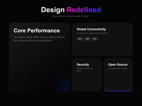Click 'AES-256 Encryption by default' text
The image size is (142, 106).
click(85, 69)
